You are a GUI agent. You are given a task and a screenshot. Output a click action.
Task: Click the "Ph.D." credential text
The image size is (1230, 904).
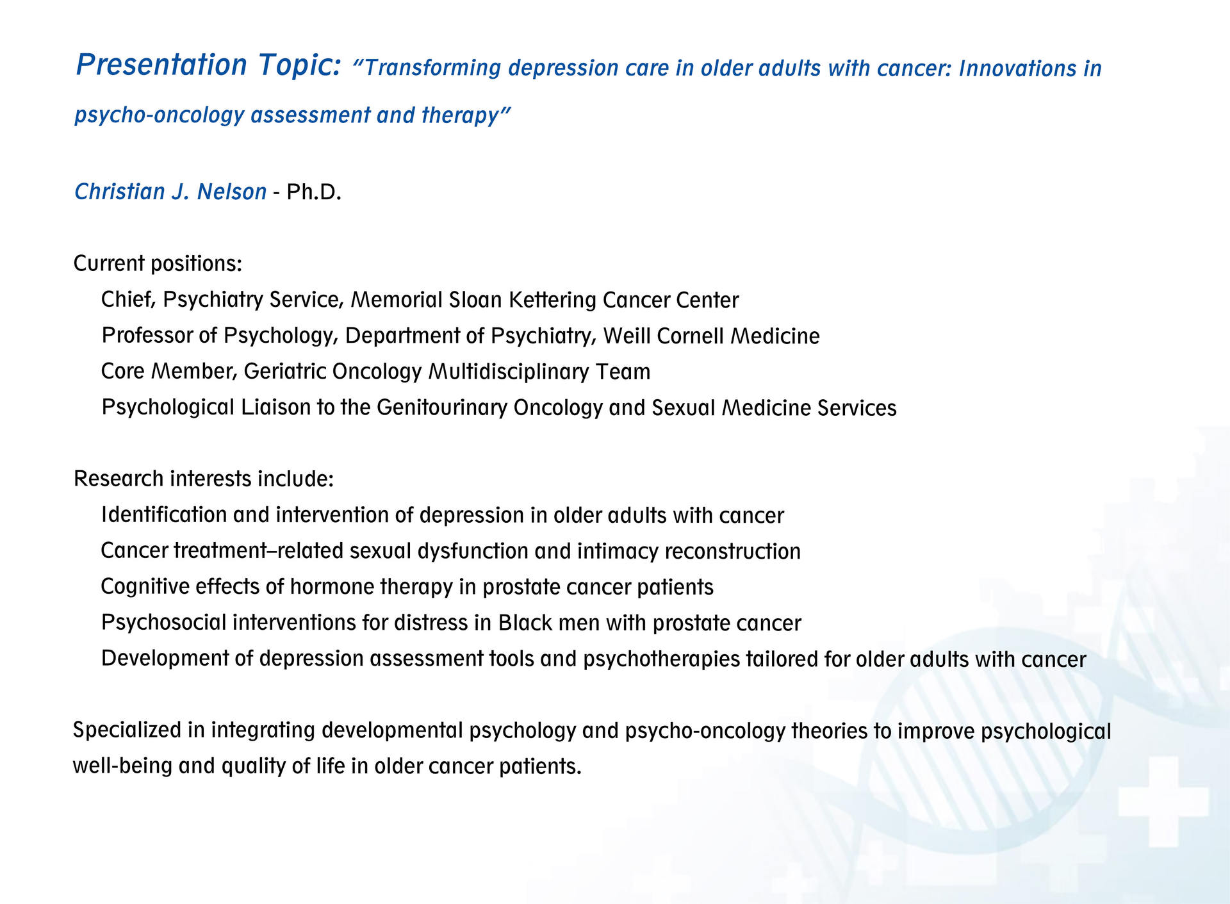[314, 192]
